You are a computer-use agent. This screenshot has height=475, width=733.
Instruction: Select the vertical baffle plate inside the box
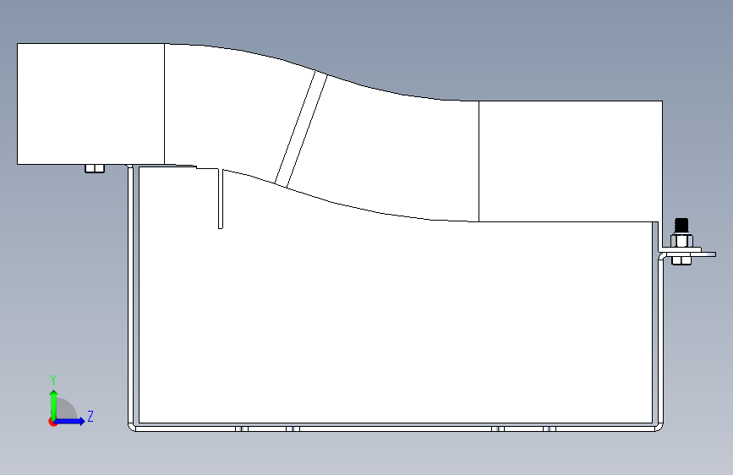tap(221, 199)
